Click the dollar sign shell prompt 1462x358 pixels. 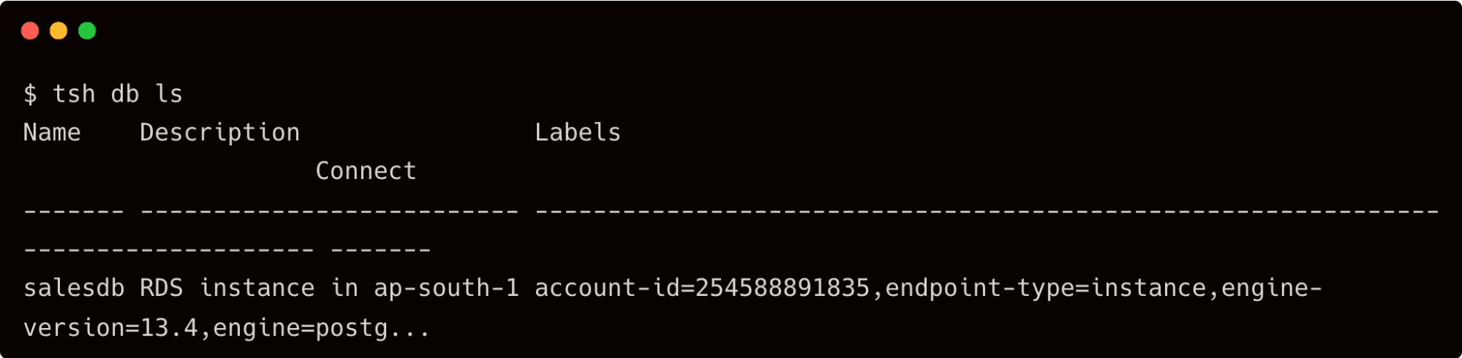[30, 94]
